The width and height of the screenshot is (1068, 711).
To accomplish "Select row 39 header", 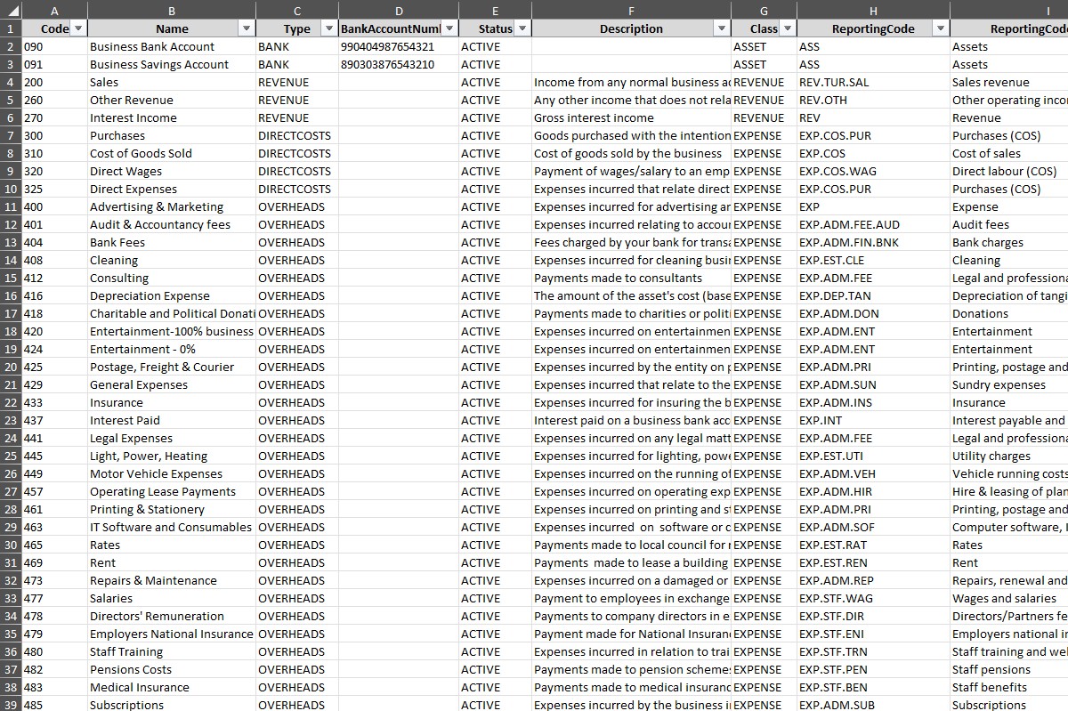I will 11,704.
